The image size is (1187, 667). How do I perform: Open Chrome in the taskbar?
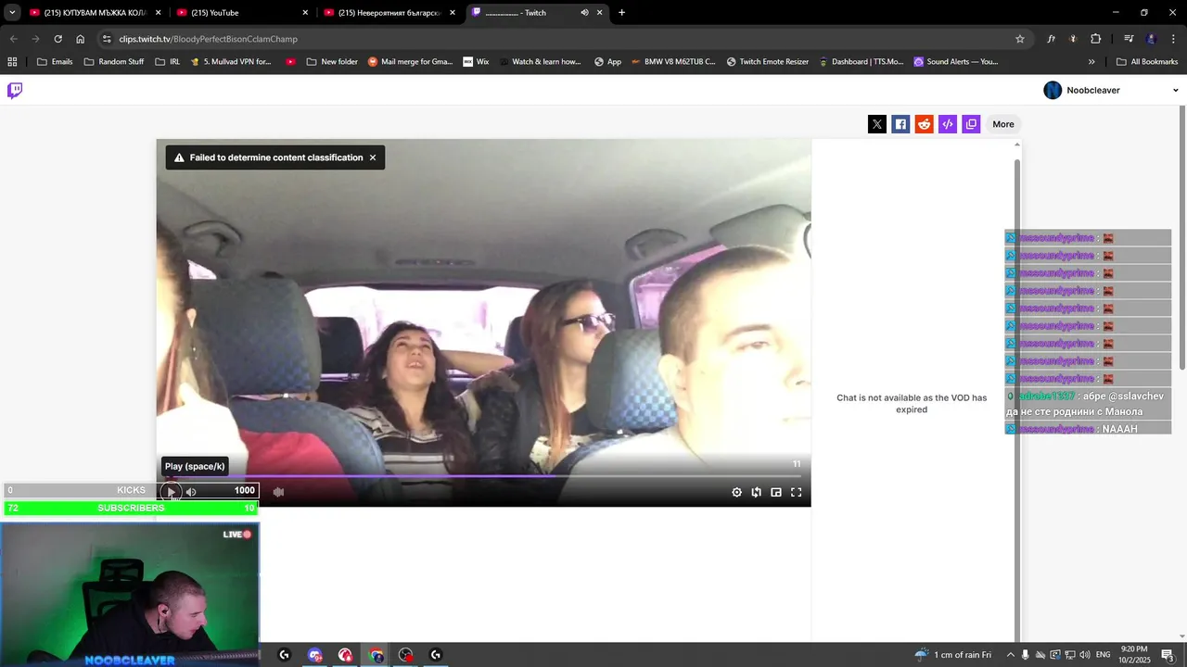pyautogui.click(x=376, y=655)
